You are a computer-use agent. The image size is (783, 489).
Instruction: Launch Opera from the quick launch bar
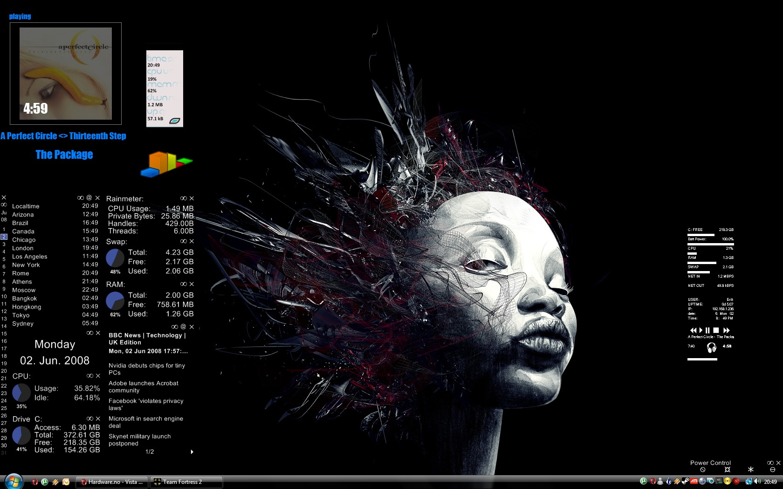coord(35,482)
